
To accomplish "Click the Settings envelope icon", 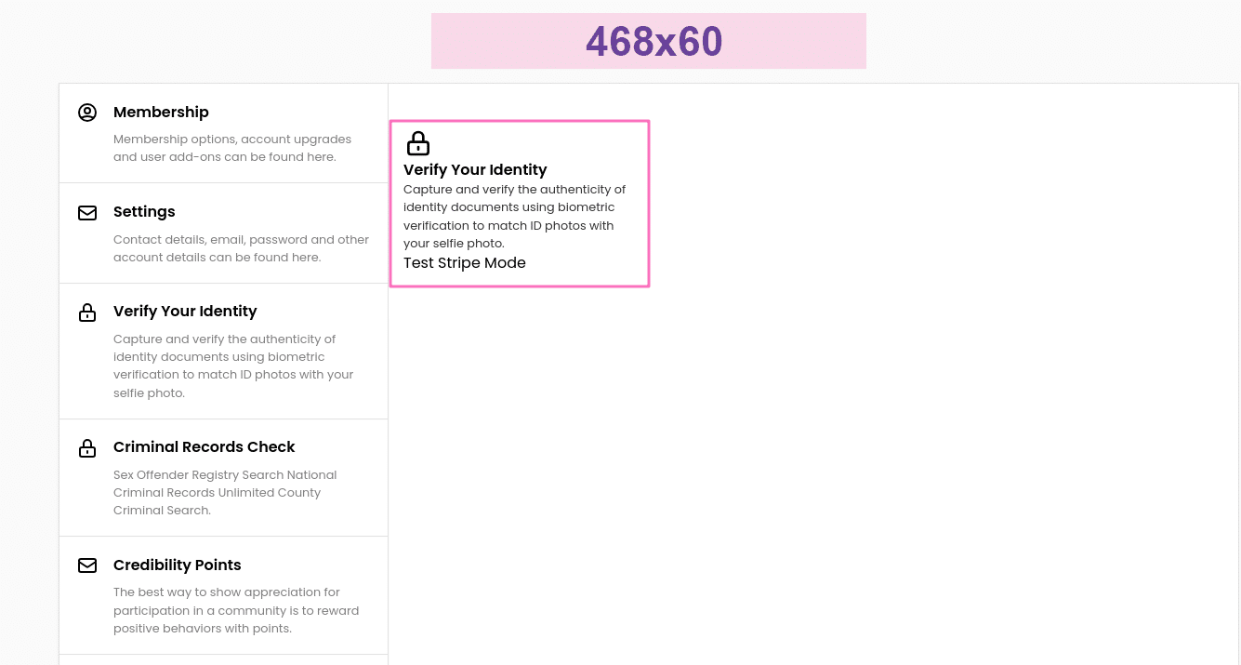I will coord(87,213).
